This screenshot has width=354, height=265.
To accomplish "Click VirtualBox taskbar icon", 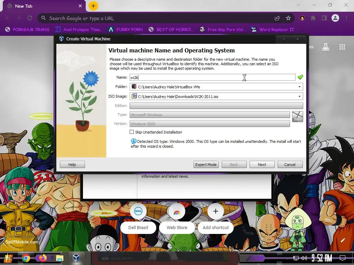I will 76,258.
